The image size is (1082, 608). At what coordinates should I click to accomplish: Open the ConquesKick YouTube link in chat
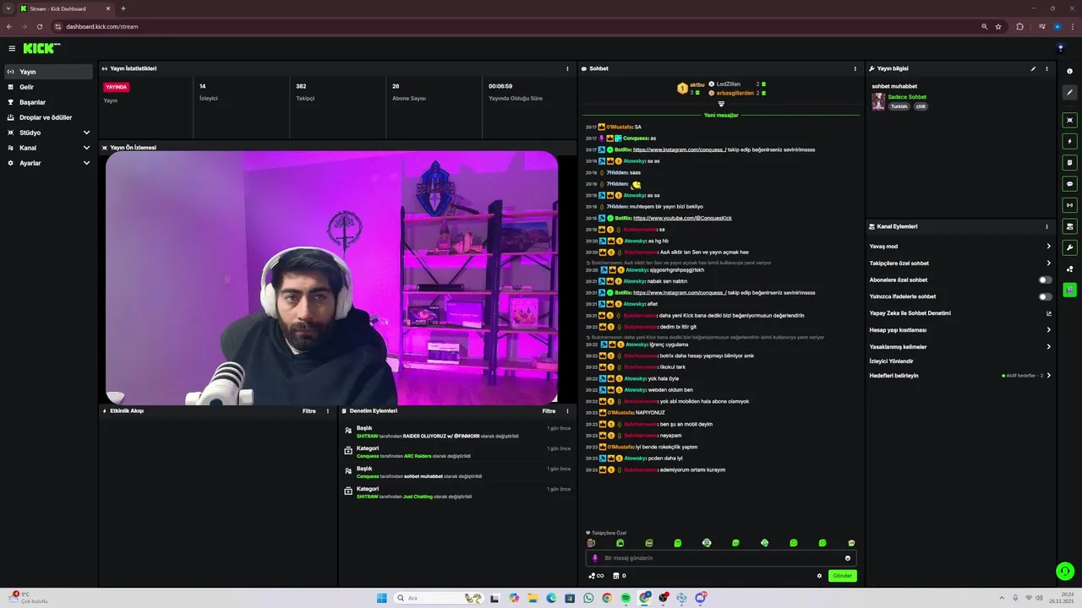click(682, 218)
